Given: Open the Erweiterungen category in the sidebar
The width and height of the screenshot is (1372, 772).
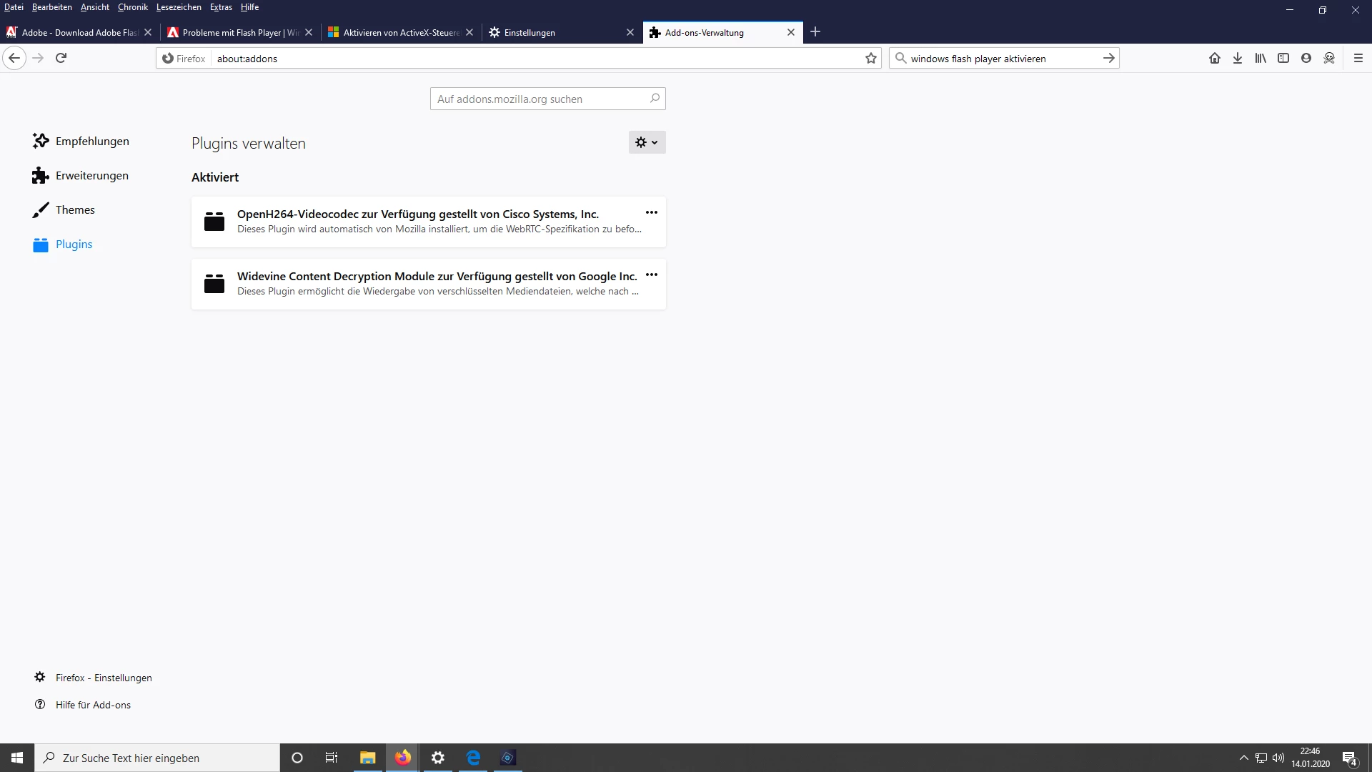Looking at the screenshot, I should (91, 176).
